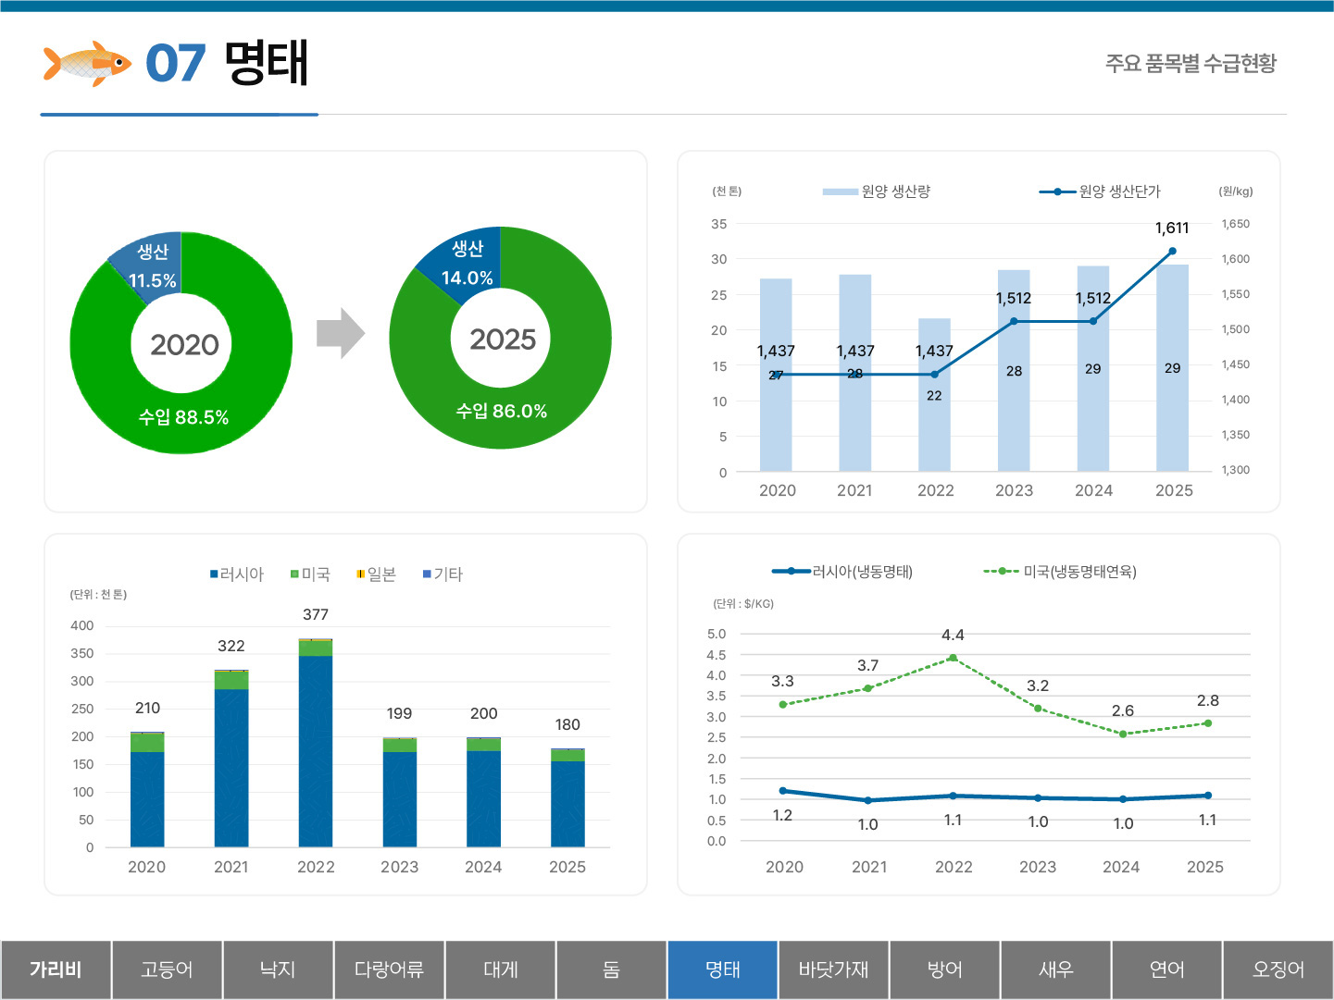Select the 새우 tab
1334x1000 pixels.
(1055, 969)
